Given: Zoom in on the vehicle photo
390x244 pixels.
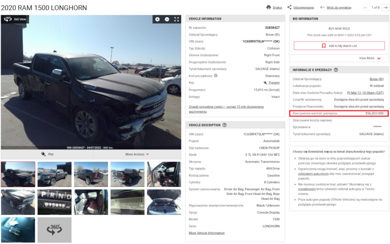Looking at the screenshot, I should coord(157,19).
